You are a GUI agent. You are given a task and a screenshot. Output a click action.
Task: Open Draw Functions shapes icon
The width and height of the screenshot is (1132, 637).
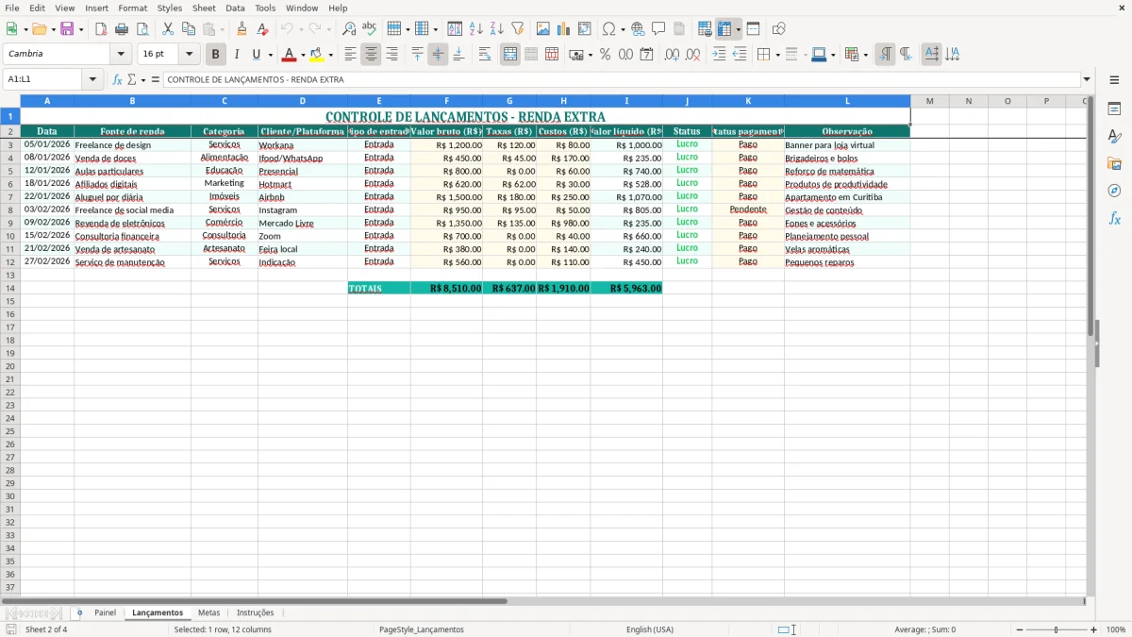click(x=778, y=29)
